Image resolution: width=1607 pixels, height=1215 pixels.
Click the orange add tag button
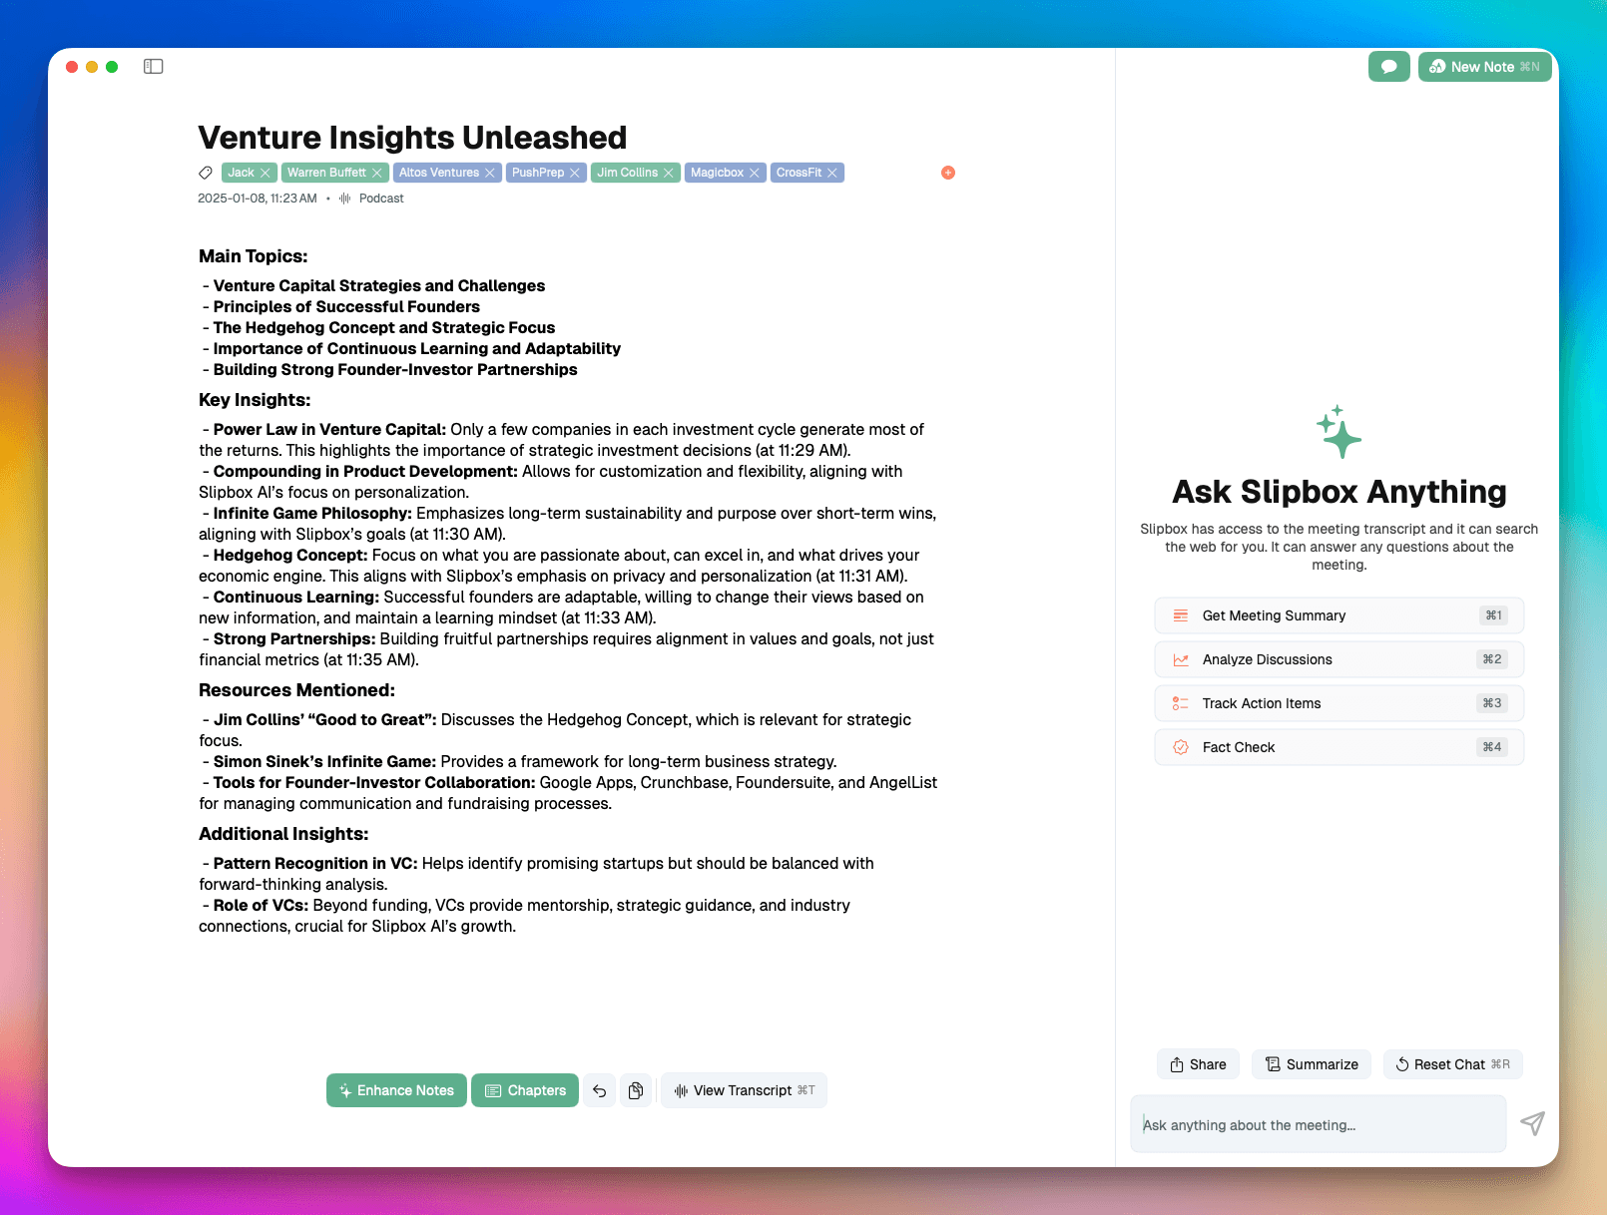pyautogui.click(x=948, y=173)
